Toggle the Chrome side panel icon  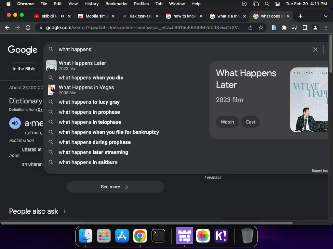pos(305,28)
